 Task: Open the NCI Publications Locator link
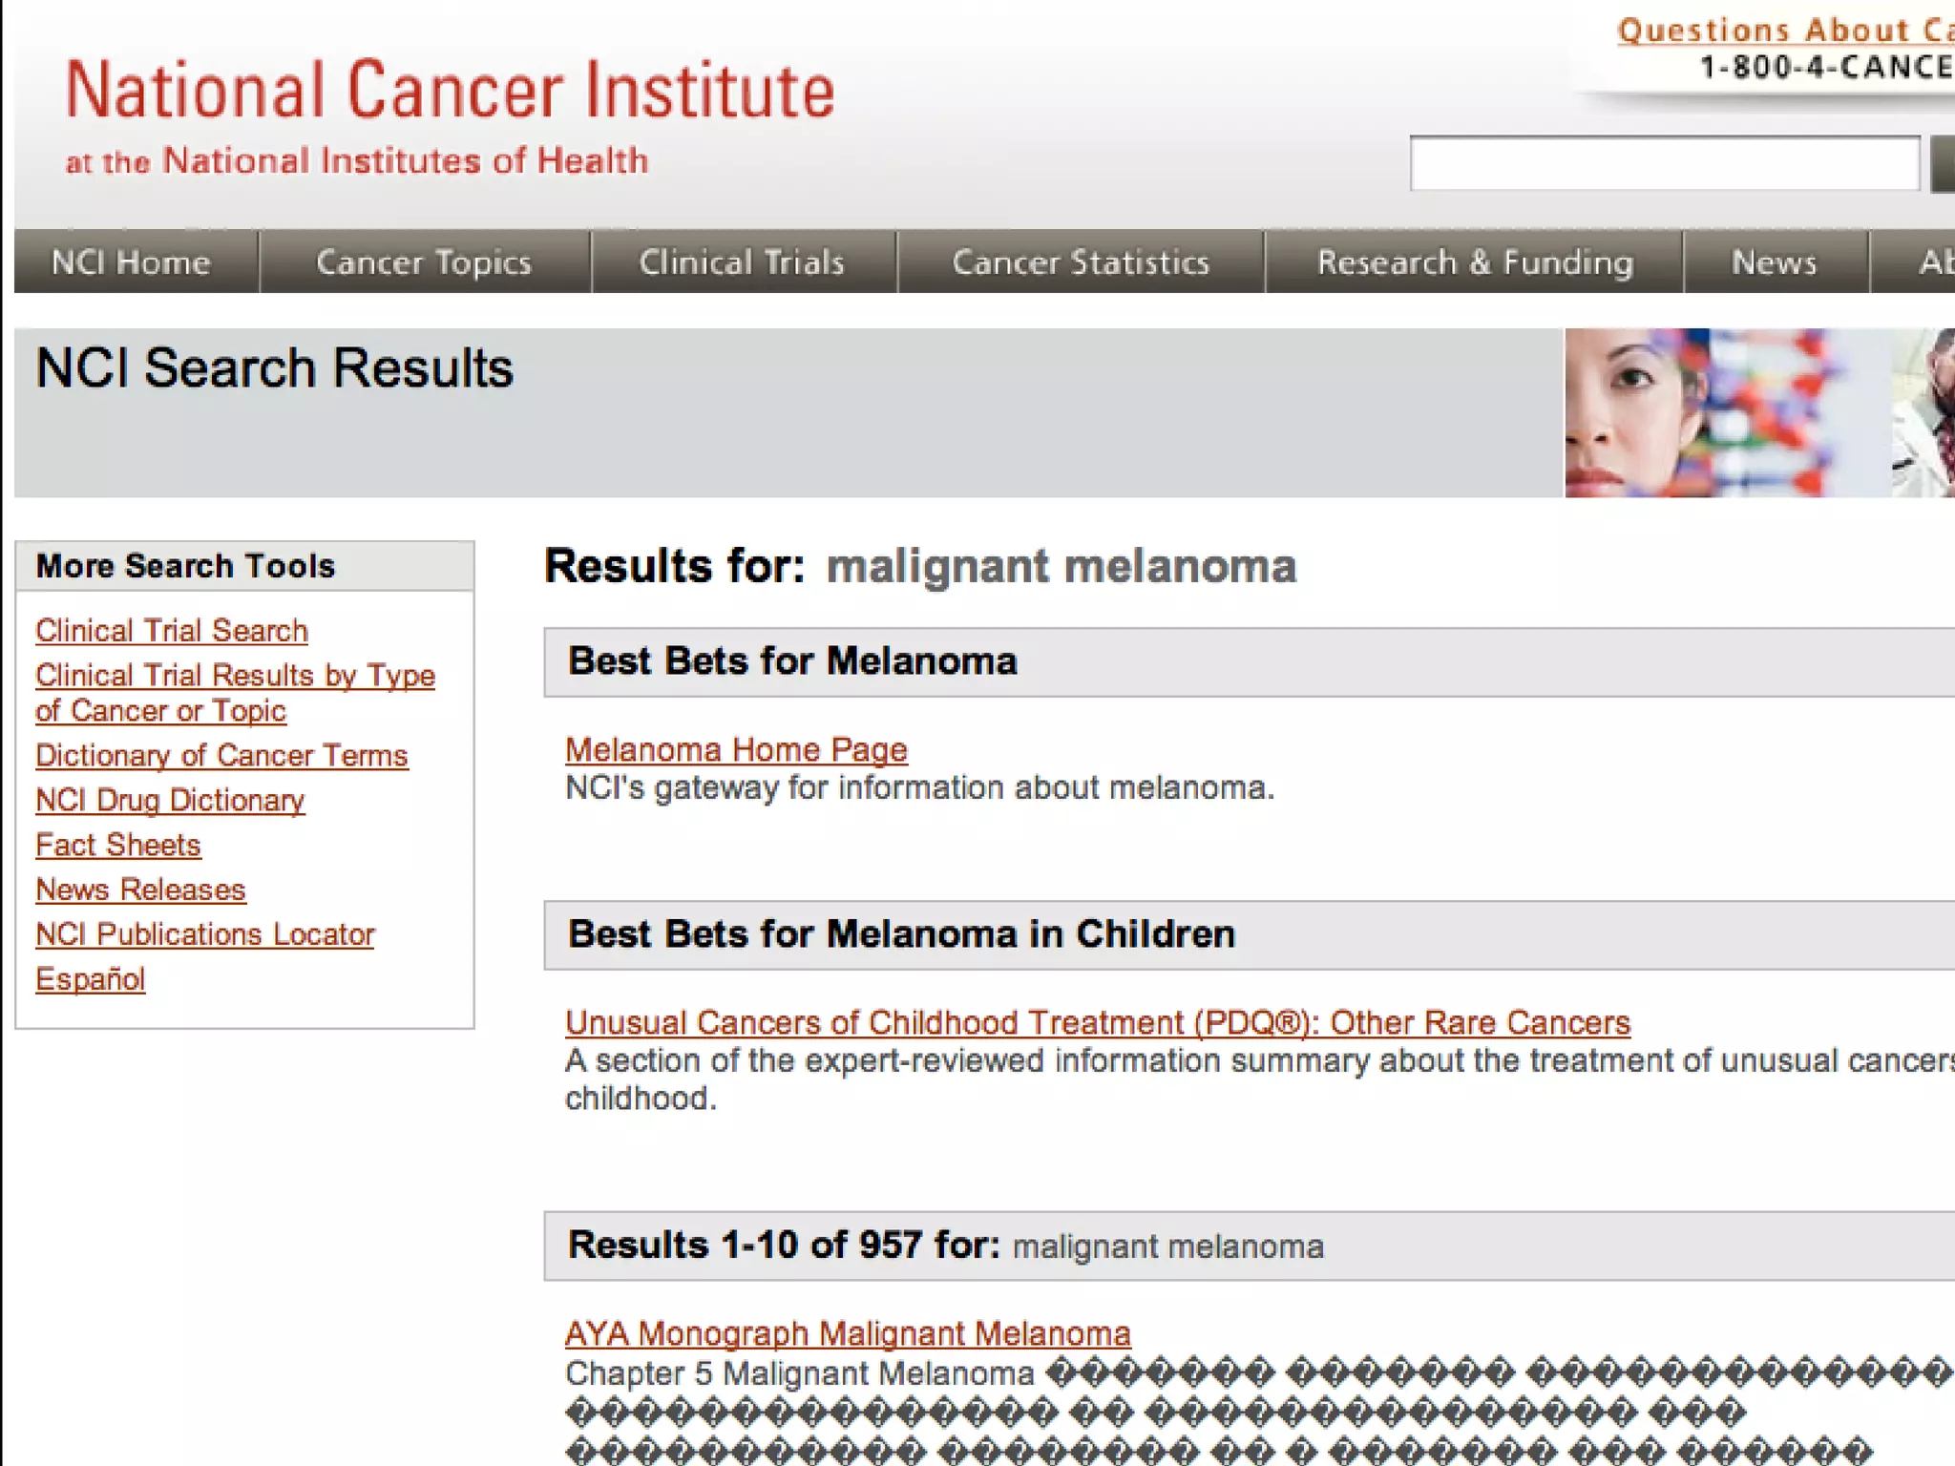(x=205, y=934)
